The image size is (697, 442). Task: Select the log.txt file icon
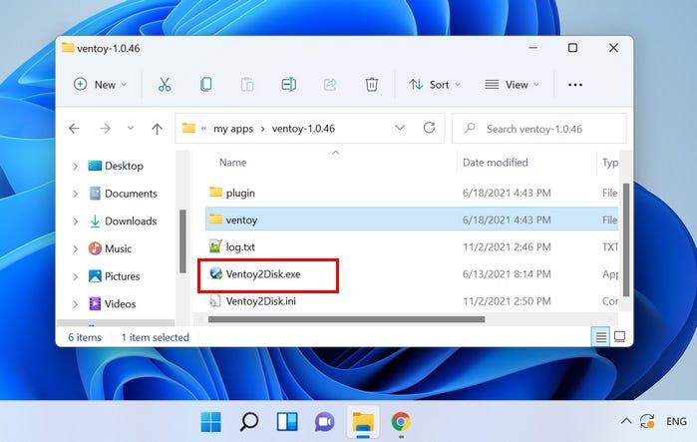coord(215,245)
